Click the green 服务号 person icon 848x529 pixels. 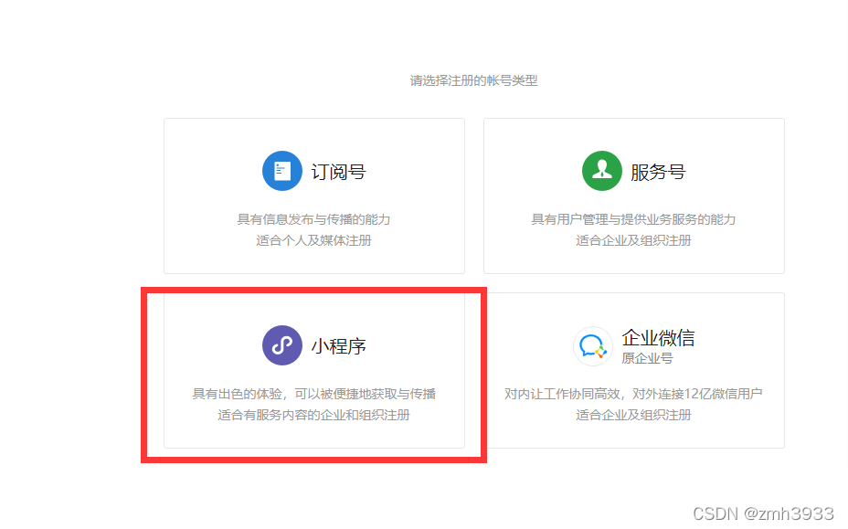[601, 171]
